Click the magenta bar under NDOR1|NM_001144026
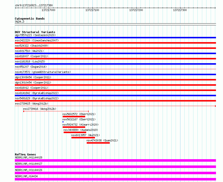 point(115,173)
